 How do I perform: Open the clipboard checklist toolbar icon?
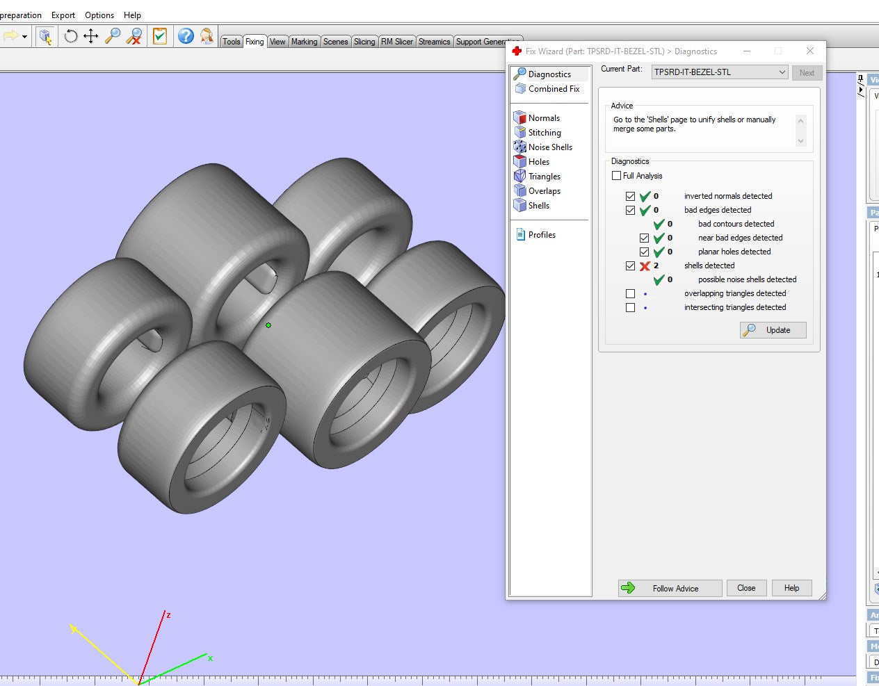[x=160, y=36]
